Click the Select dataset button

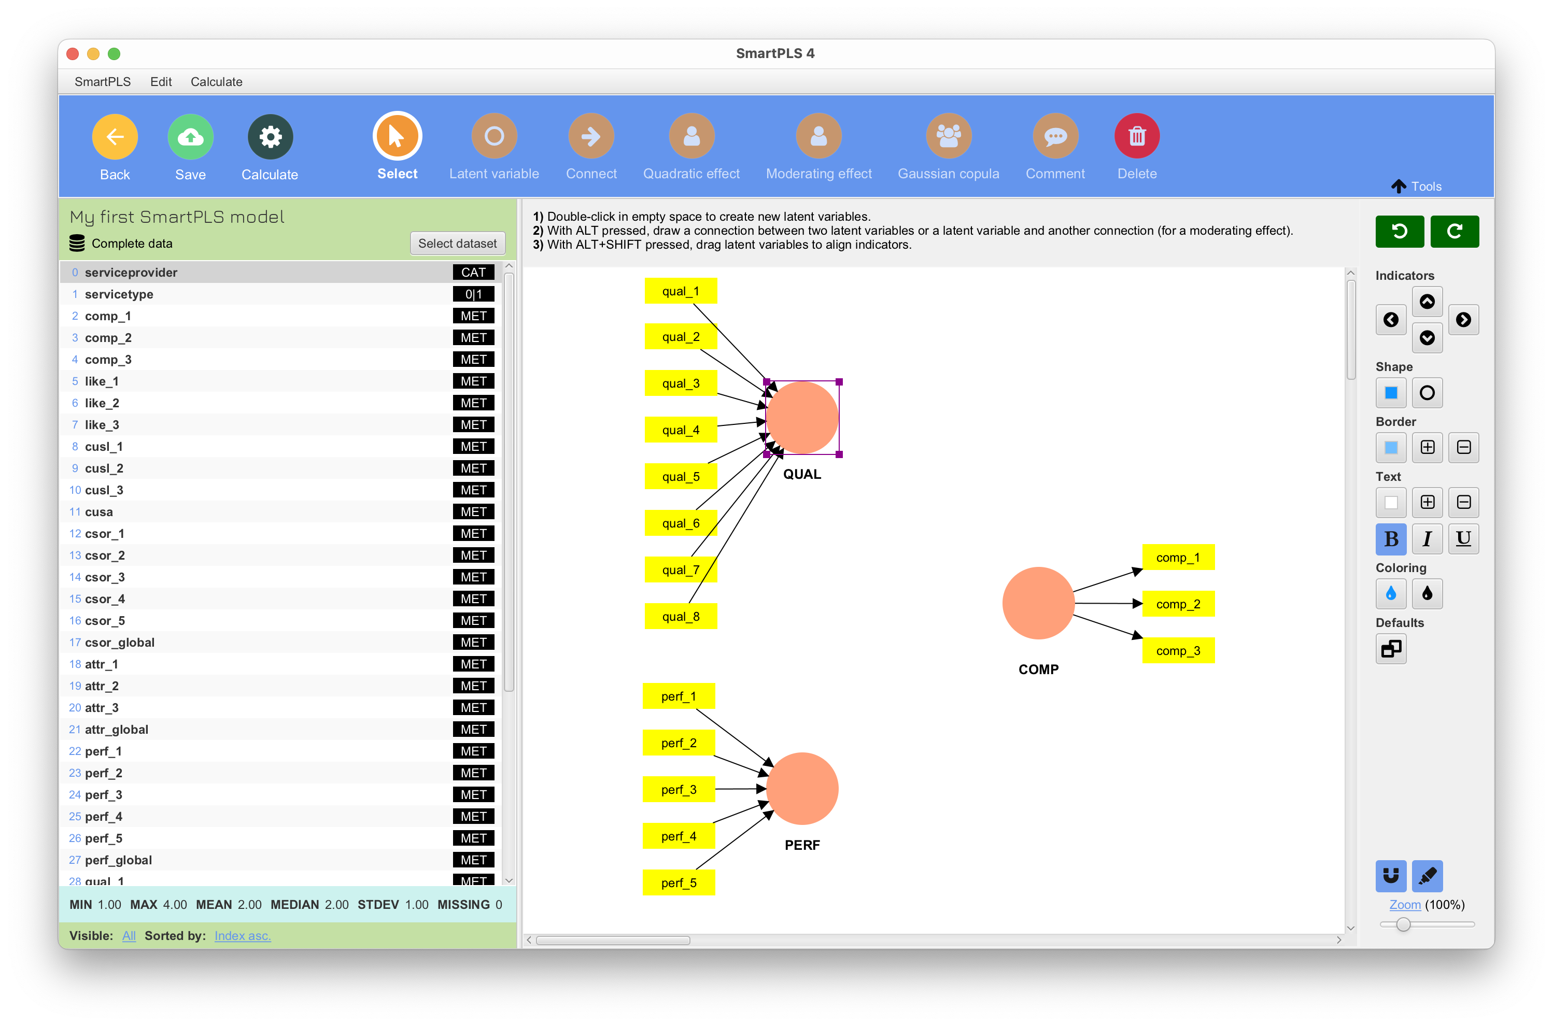pyautogui.click(x=458, y=244)
